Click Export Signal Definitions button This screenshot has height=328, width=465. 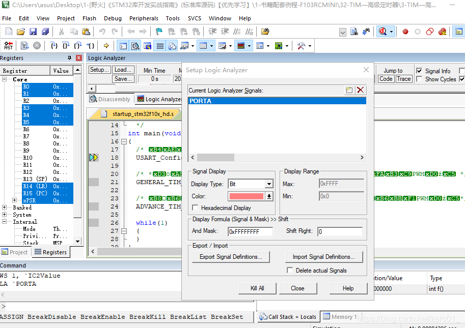231,257
